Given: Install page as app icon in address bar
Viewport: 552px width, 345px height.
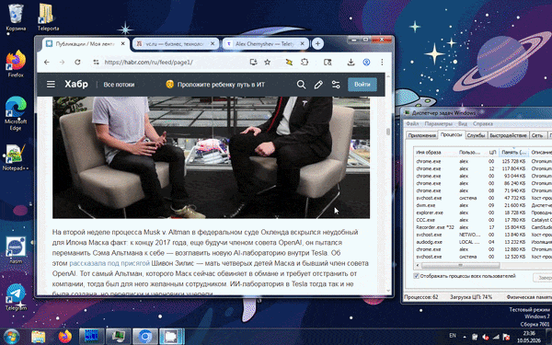Looking at the screenshot, I should (253, 62).
